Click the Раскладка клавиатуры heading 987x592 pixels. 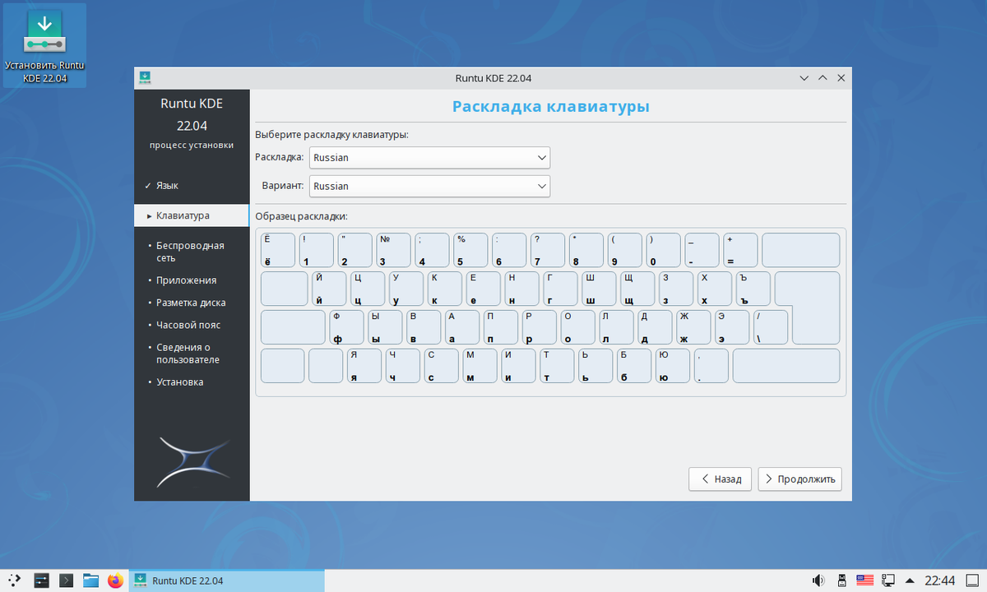(x=550, y=106)
